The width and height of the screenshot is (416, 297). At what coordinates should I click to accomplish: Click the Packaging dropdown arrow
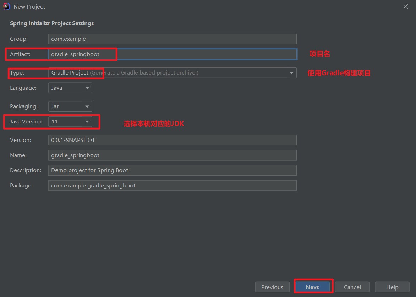(87, 106)
